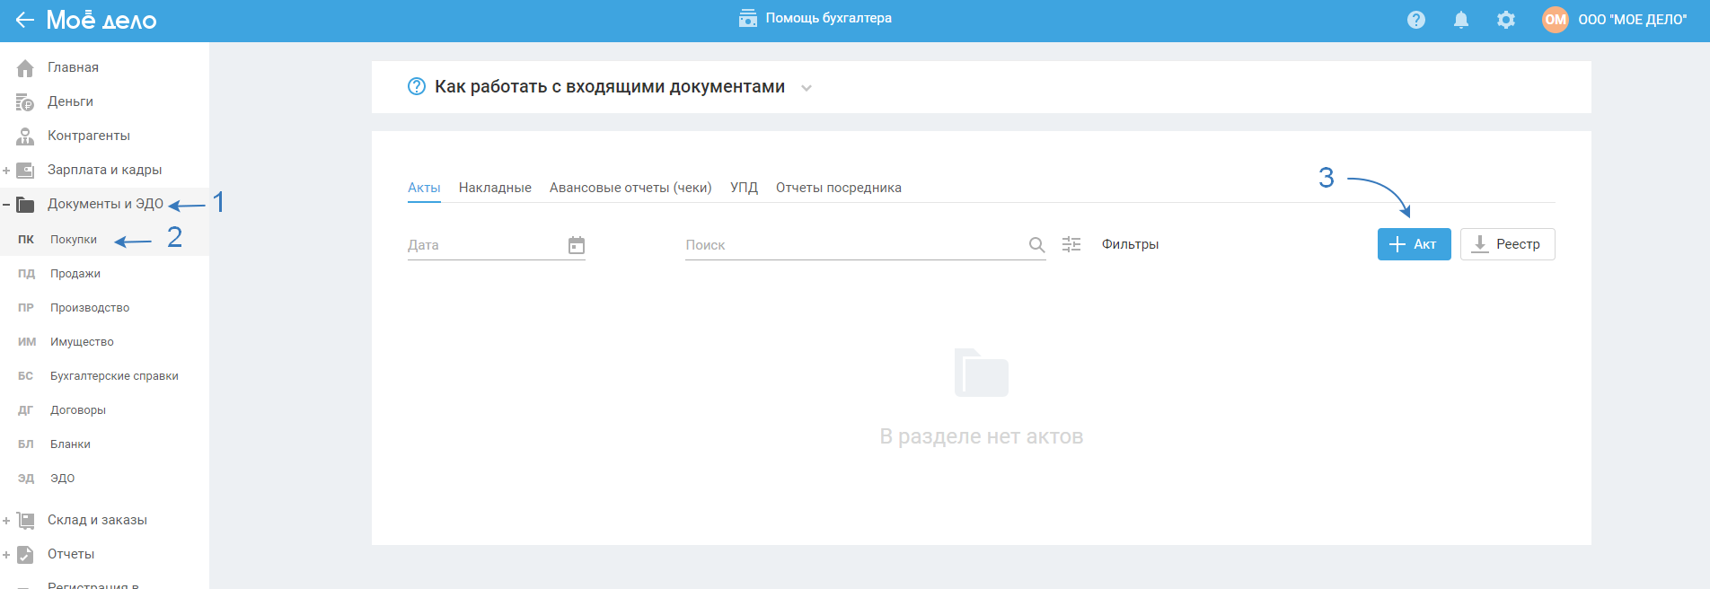Open the help question mark icon
This screenshot has width=1710, height=589.
point(1416,20)
